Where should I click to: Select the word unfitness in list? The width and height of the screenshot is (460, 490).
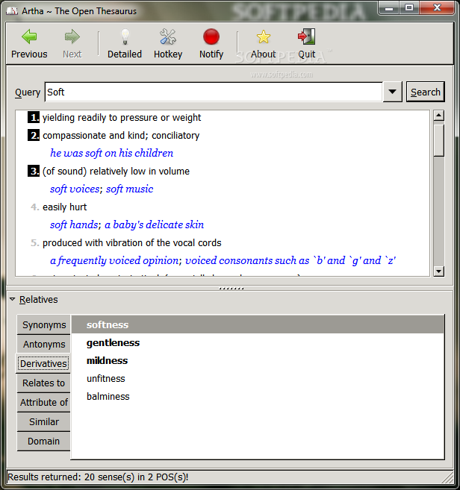[106, 378]
